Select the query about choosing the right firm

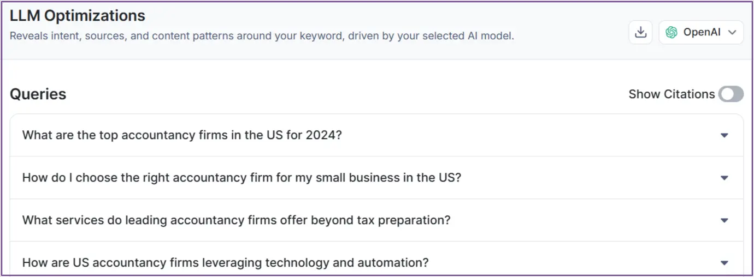tap(241, 178)
